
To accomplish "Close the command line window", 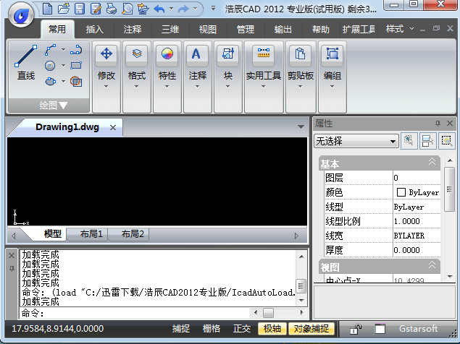I will pyautogui.click(x=12, y=256).
